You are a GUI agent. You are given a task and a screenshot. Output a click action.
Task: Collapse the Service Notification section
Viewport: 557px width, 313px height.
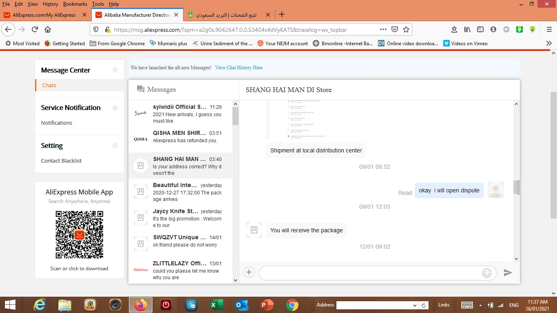point(115,108)
